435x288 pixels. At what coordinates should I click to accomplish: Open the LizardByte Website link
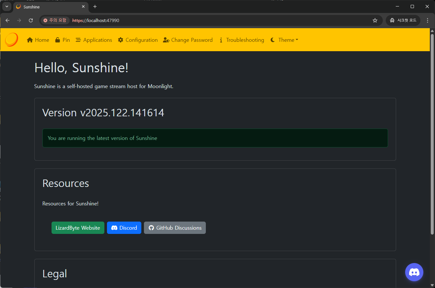78,228
